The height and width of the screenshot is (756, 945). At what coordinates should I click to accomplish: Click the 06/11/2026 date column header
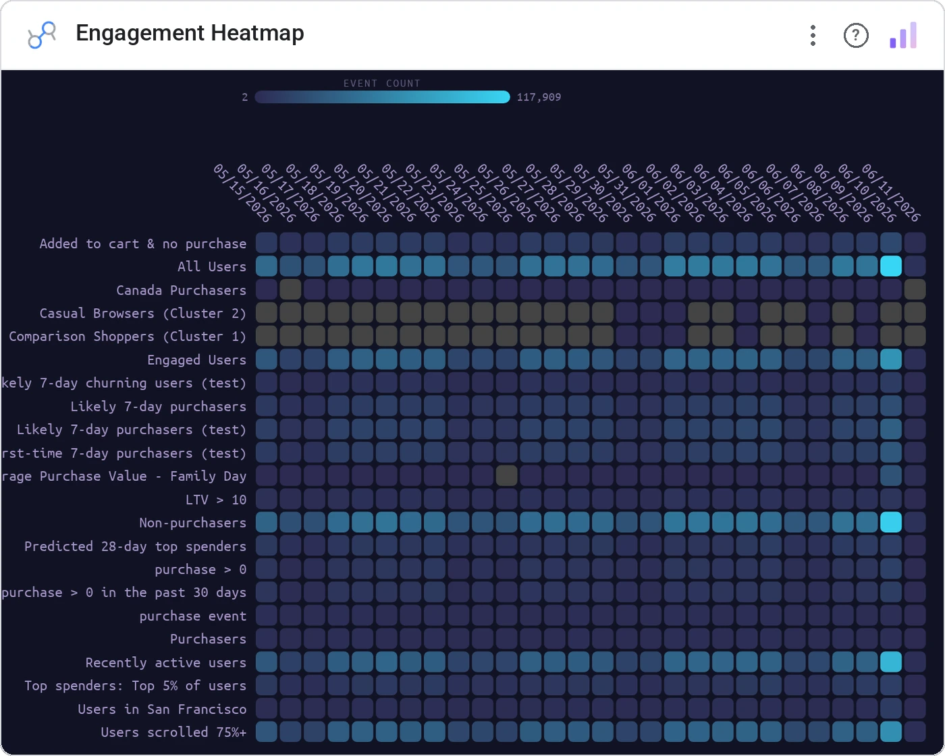tap(891, 194)
